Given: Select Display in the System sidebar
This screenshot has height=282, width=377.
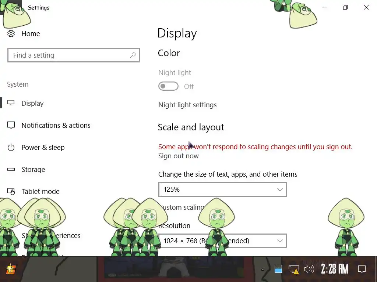Looking at the screenshot, I should [32, 103].
